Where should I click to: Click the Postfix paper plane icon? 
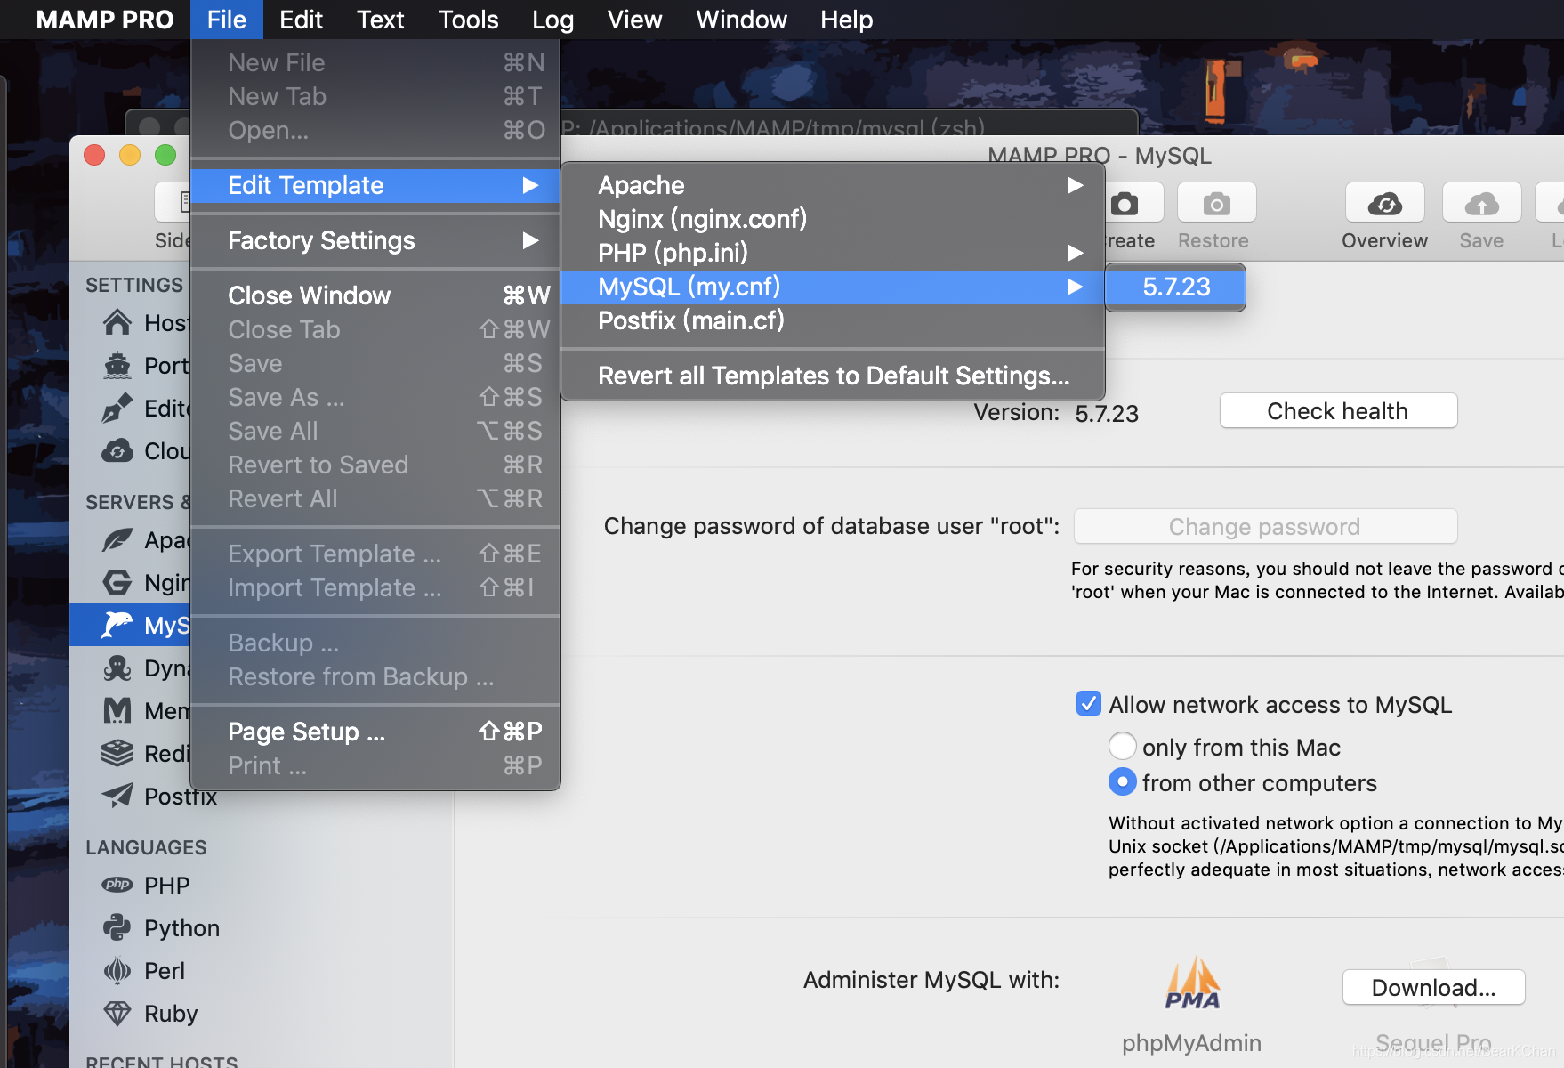coord(117,795)
